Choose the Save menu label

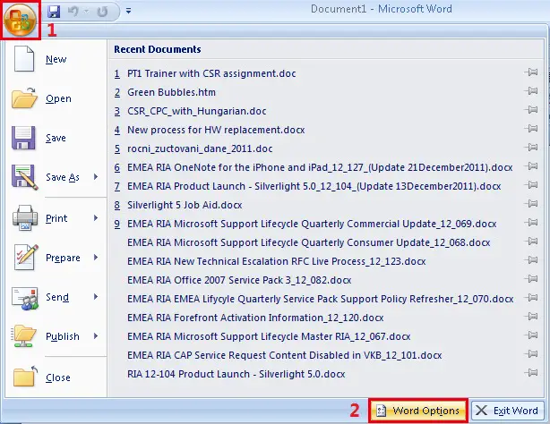pyautogui.click(x=56, y=138)
